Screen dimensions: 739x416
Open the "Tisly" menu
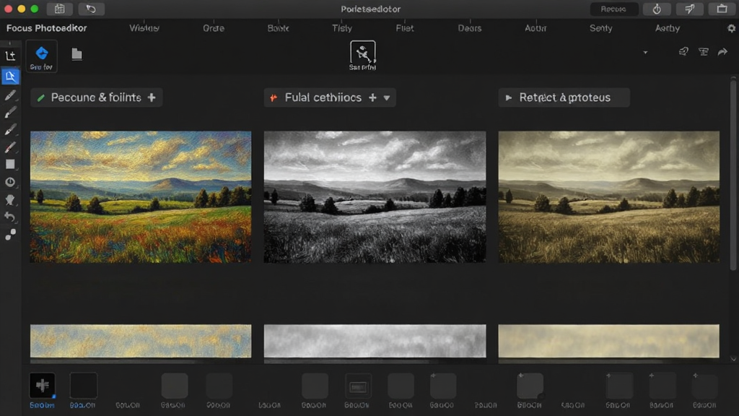(x=342, y=28)
